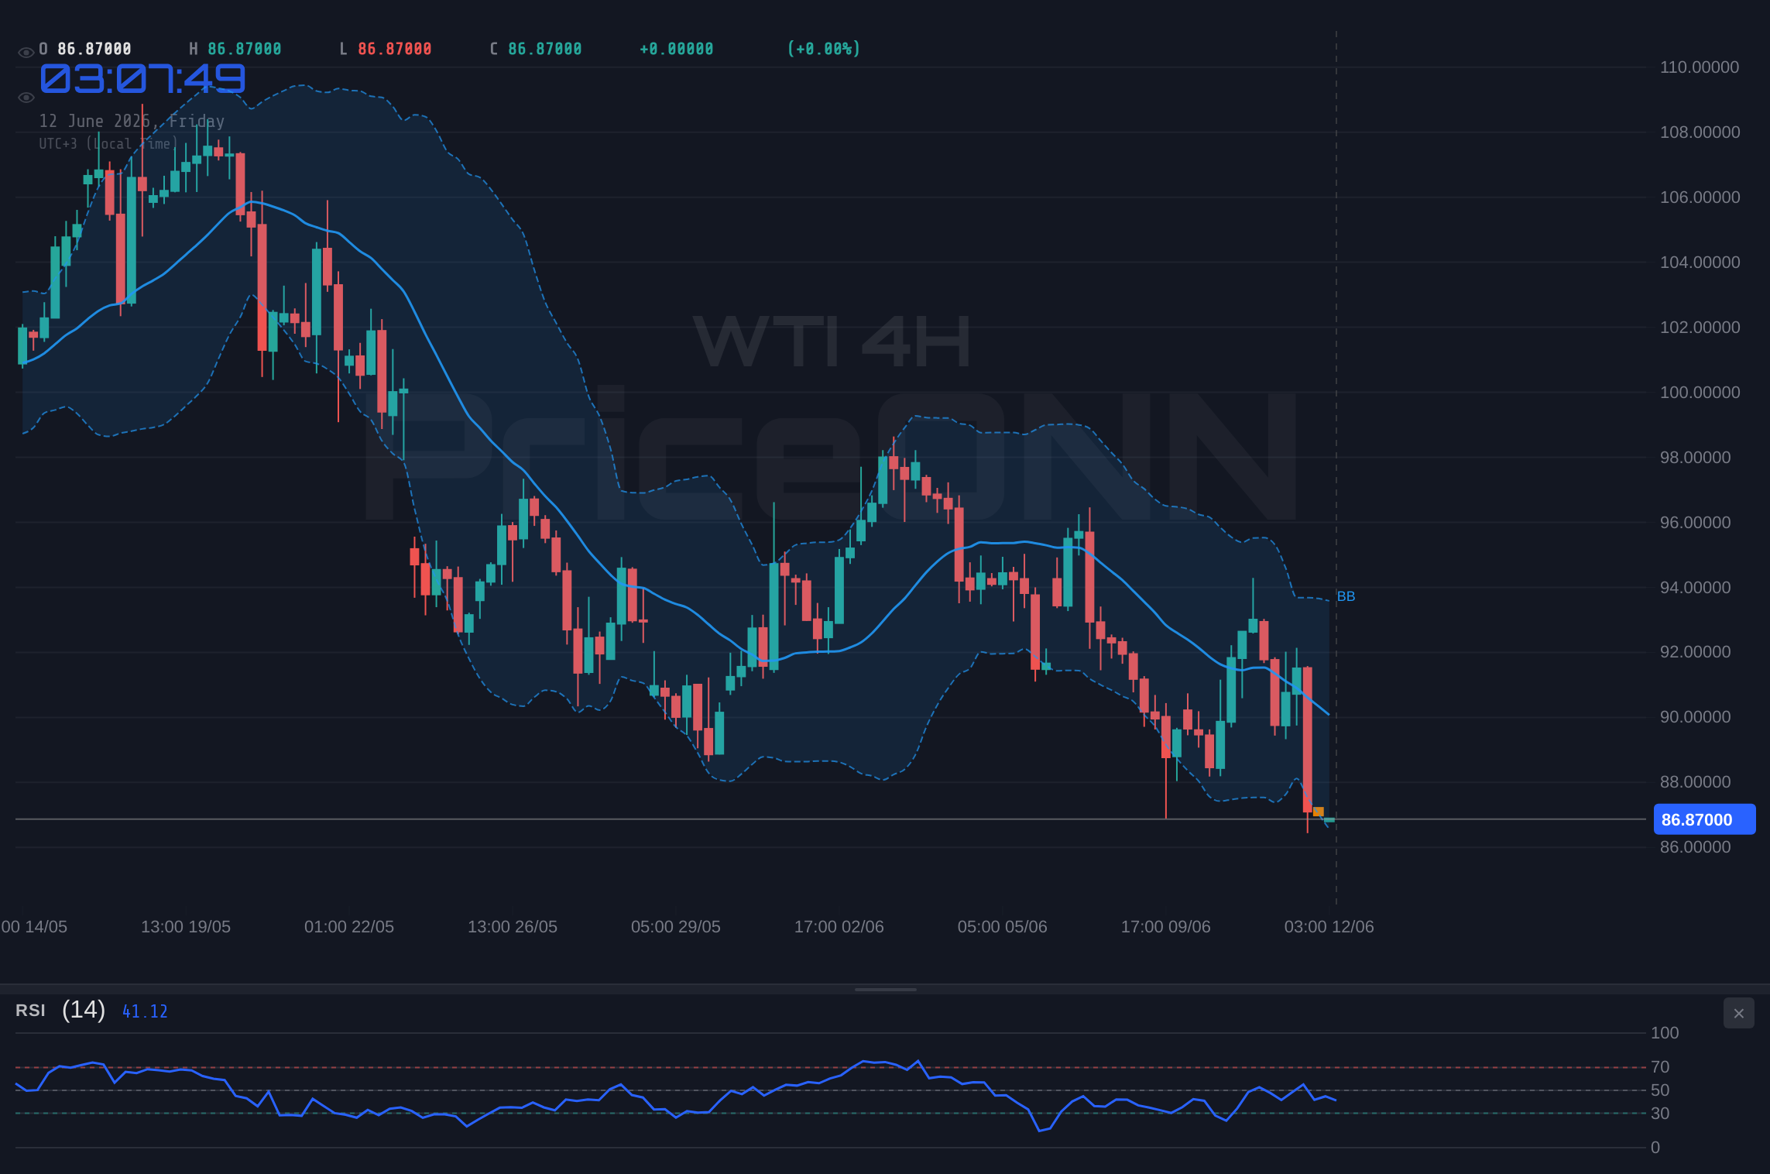Viewport: 1770px width, 1174px height.
Task: Click the 86.00000 price axis label
Action: [1695, 847]
